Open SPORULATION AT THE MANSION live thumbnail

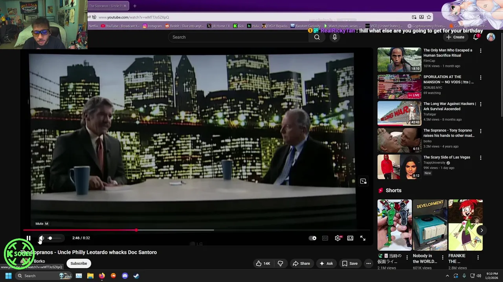(399, 86)
